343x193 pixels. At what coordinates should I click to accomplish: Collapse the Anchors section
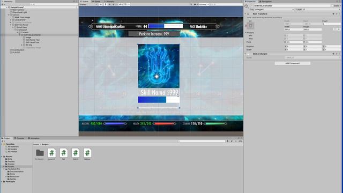245,33
